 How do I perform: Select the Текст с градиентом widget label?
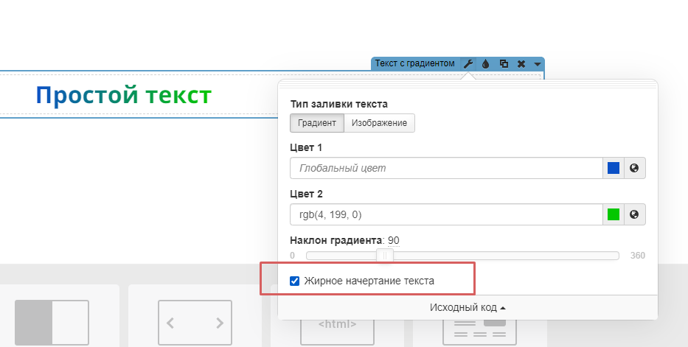414,64
